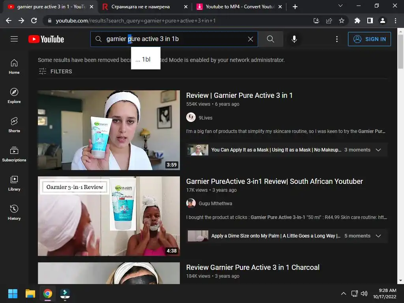Click the address bar URL

[136, 21]
